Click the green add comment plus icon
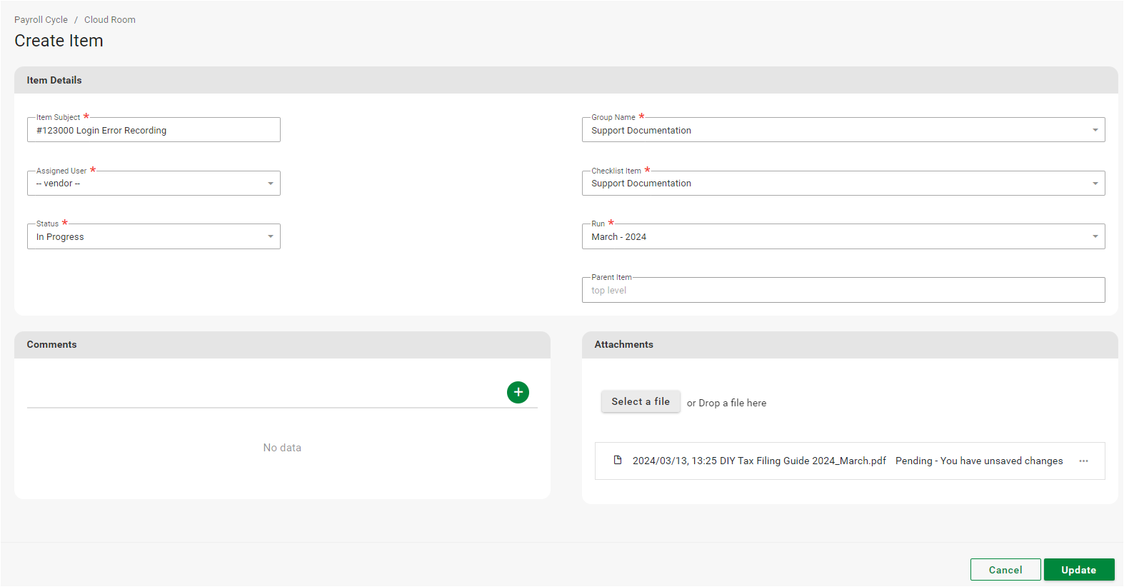 tap(518, 392)
